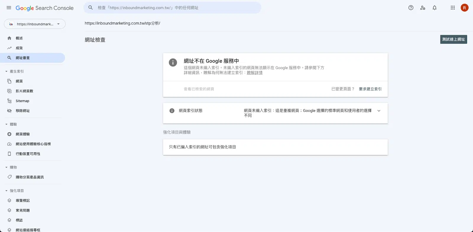Click the info icon beside 網頁索引狀態
Screen dimensions: 473x232
pos(172,111)
